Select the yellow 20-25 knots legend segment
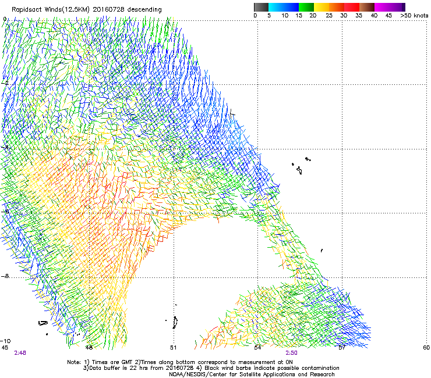 (x=322, y=7)
